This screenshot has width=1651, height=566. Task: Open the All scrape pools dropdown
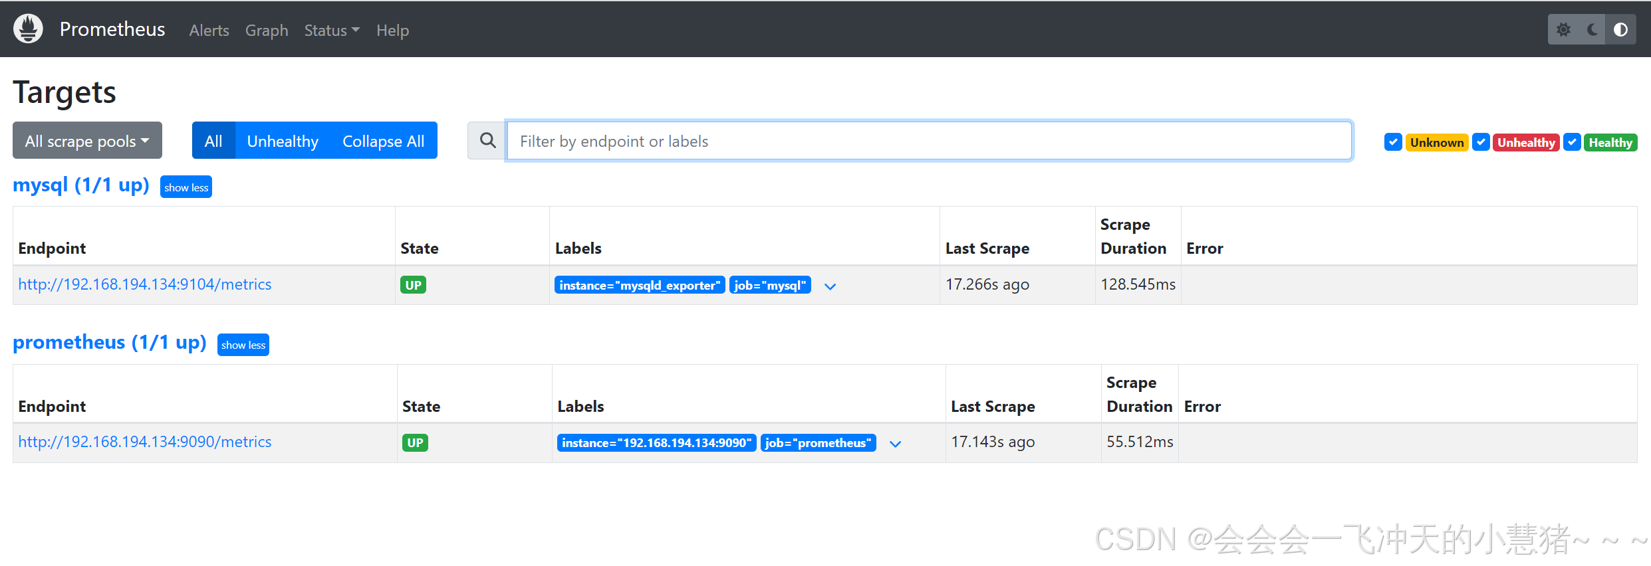[87, 140]
